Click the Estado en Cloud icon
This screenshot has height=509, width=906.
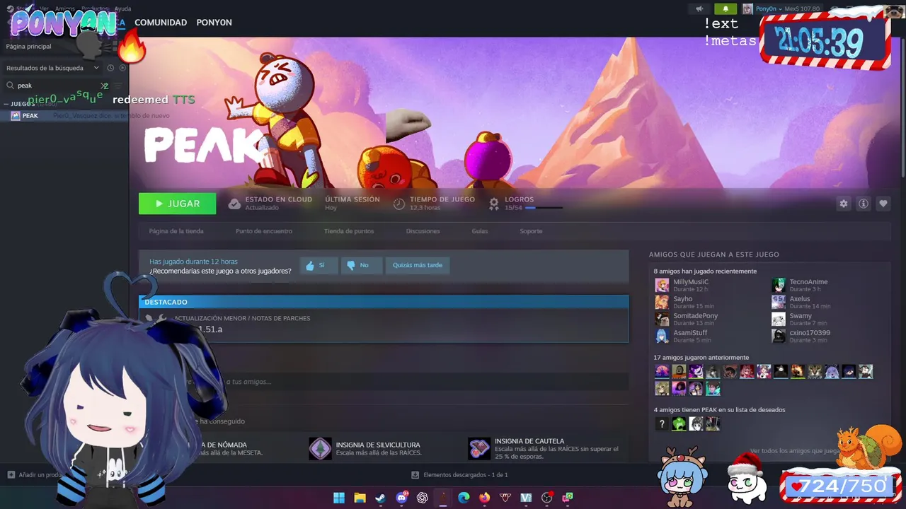(234, 204)
